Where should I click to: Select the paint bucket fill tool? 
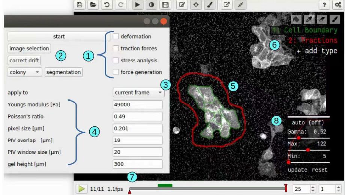[295, 19]
